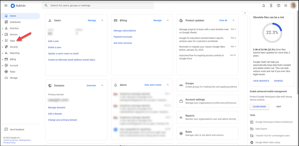Click Change your primary domain link
Viewport: 299px width, 146px height.
(63, 120)
